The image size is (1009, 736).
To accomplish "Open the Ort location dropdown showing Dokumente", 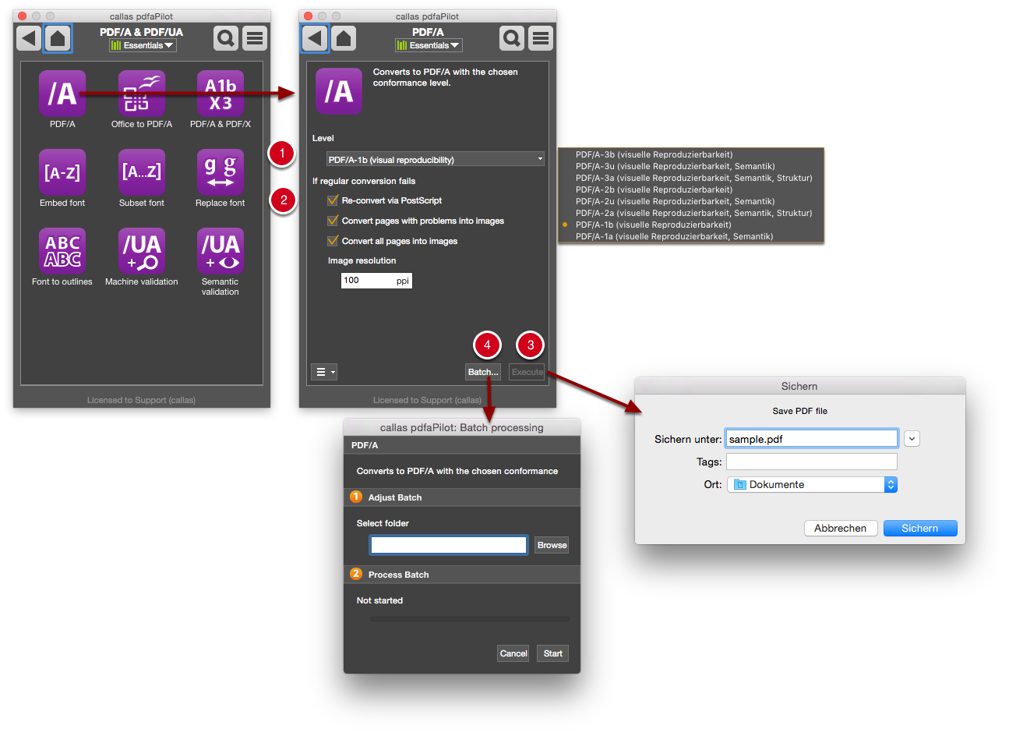I will 812,484.
